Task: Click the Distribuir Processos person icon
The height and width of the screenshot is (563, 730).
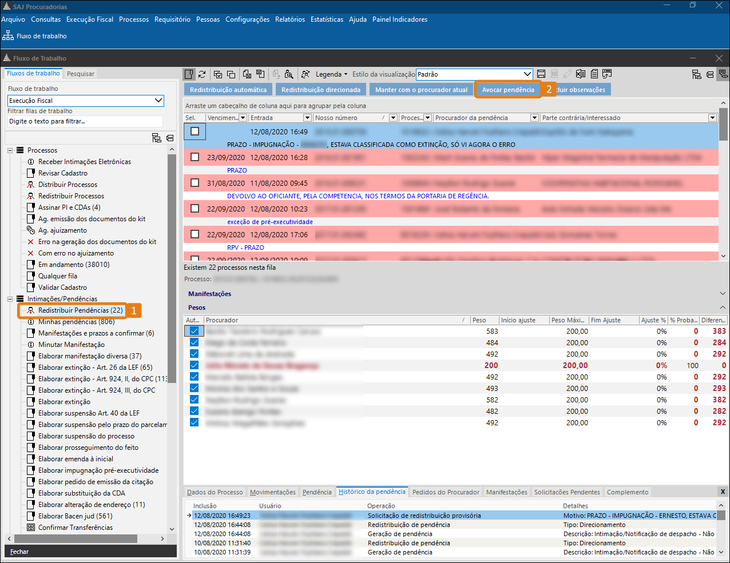Action: [31, 185]
